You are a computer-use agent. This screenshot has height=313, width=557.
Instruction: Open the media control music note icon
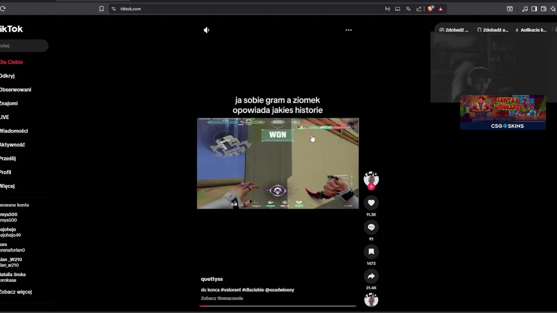pos(525,9)
